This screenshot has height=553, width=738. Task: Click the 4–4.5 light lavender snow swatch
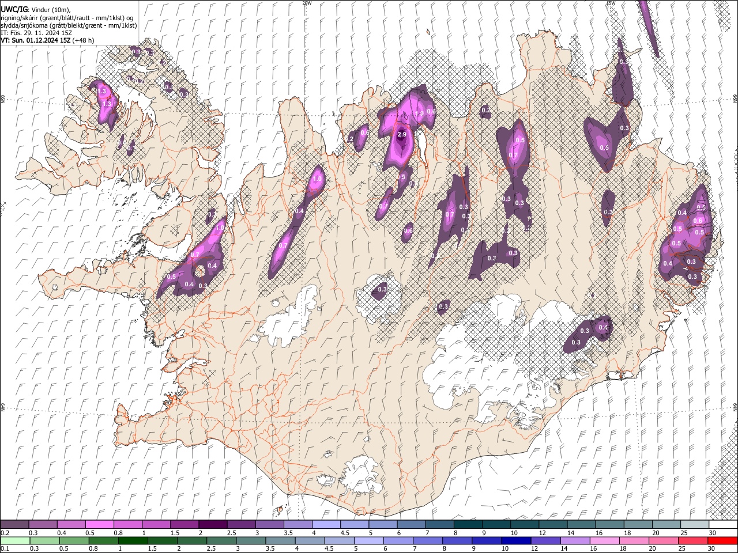[x=326, y=525]
